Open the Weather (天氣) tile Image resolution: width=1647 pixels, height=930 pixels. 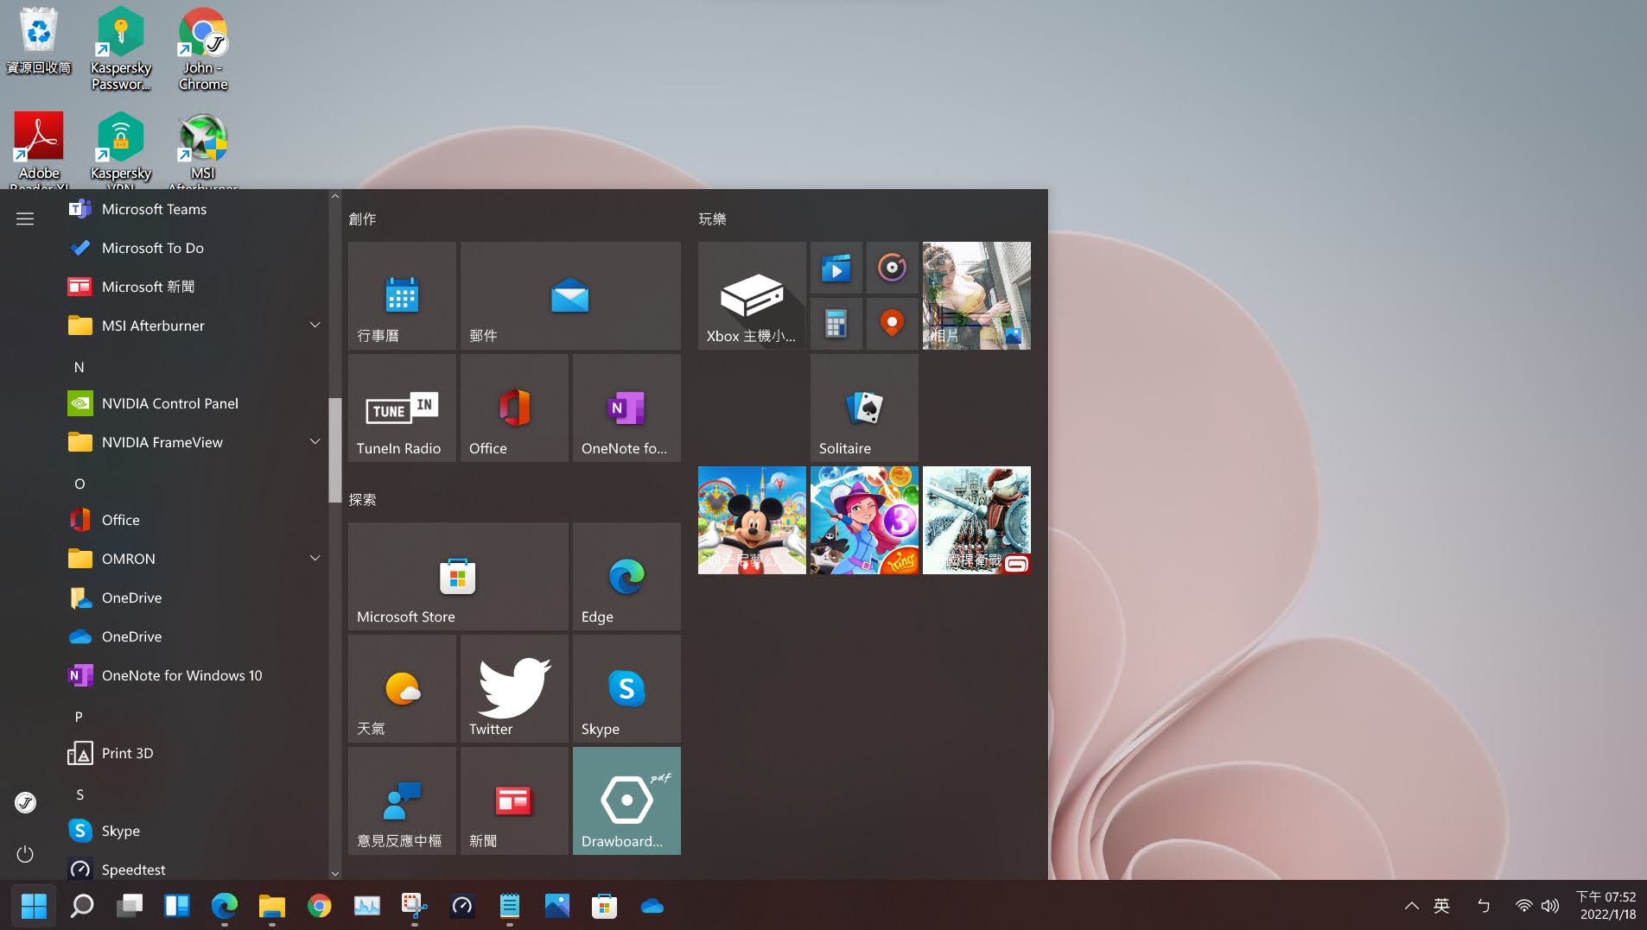[x=402, y=688]
